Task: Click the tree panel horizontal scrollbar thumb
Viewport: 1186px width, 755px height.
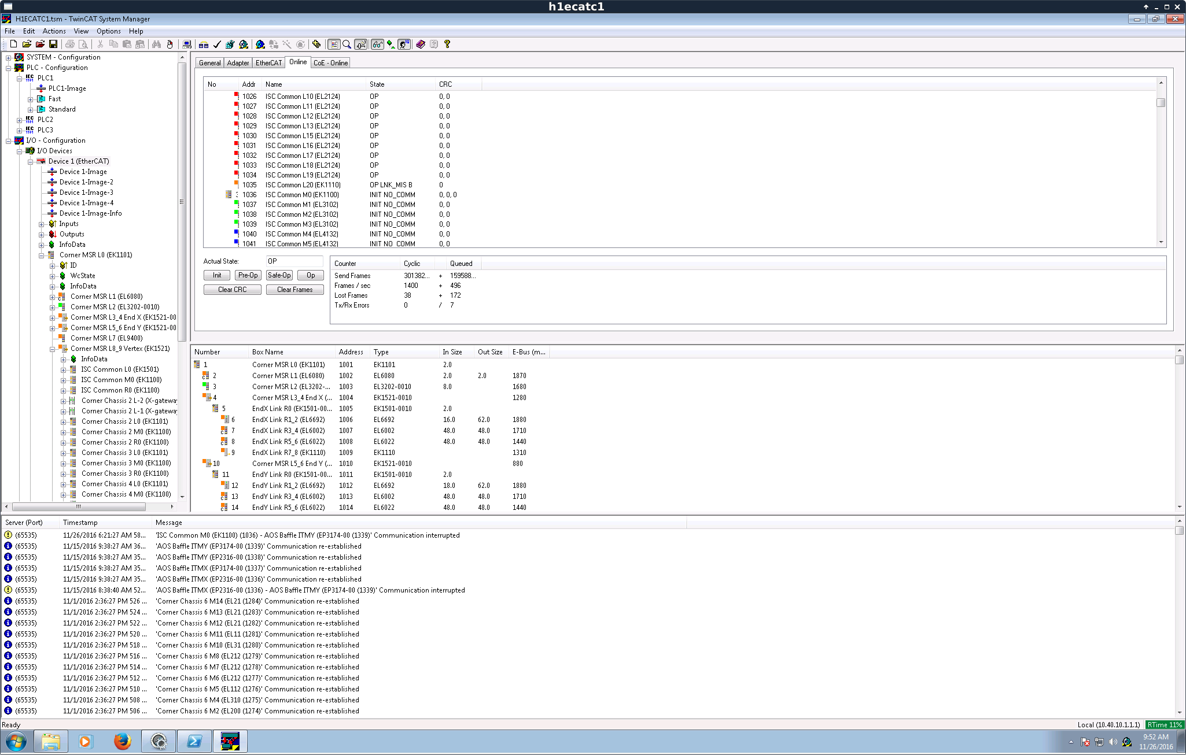Action: [79, 506]
